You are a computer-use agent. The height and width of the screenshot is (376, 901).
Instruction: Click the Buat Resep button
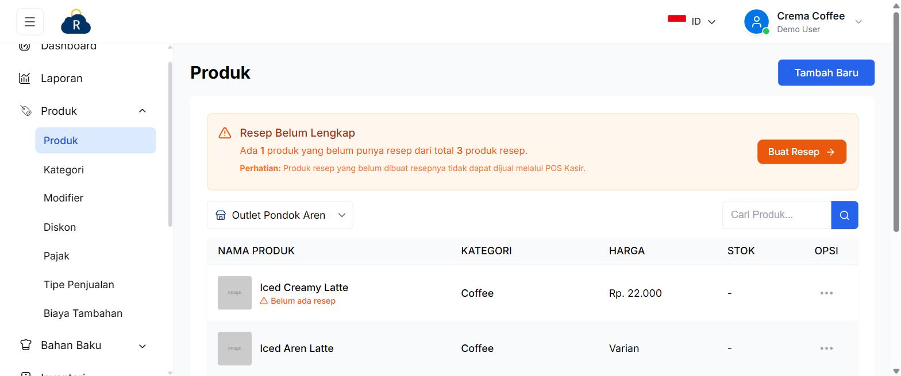[x=802, y=152]
